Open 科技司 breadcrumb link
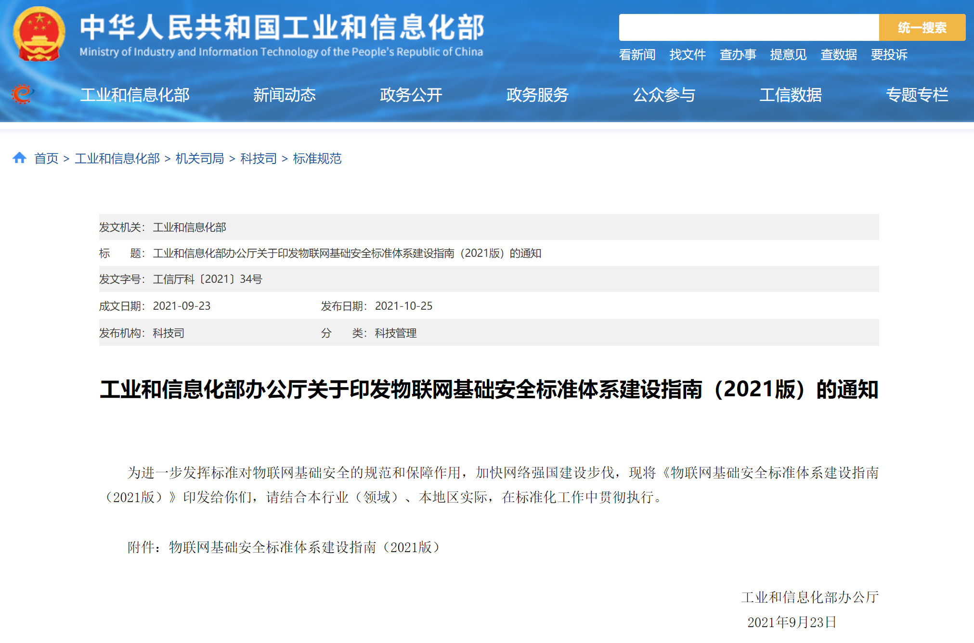974x643 pixels. pyautogui.click(x=259, y=158)
